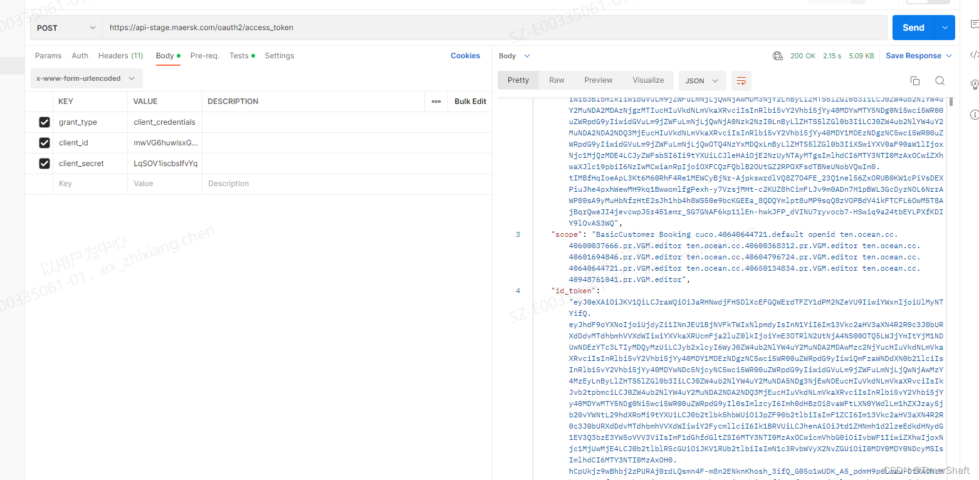
Task: Open the Headers (11) tab
Action: point(121,56)
